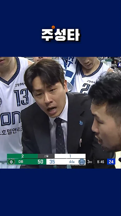Click the game clock 8:46
The image size is (121, 216).
click(101, 162)
